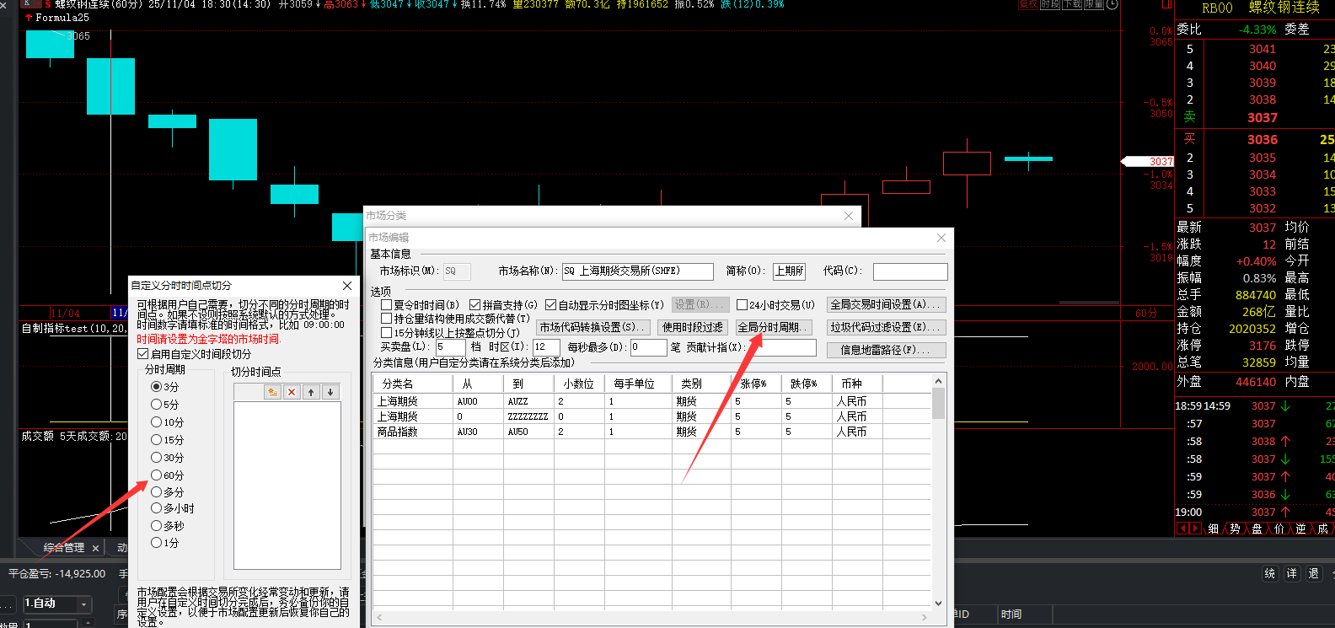The image size is (1335, 628).
Task: Click the 下载 button in the chart header
Action: tap(1071, 4)
